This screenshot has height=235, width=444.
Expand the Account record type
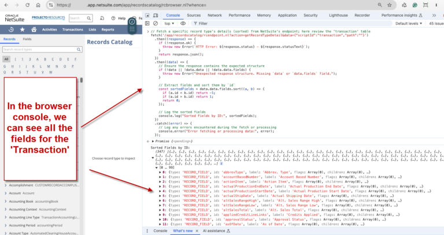(x=6, y=194)
